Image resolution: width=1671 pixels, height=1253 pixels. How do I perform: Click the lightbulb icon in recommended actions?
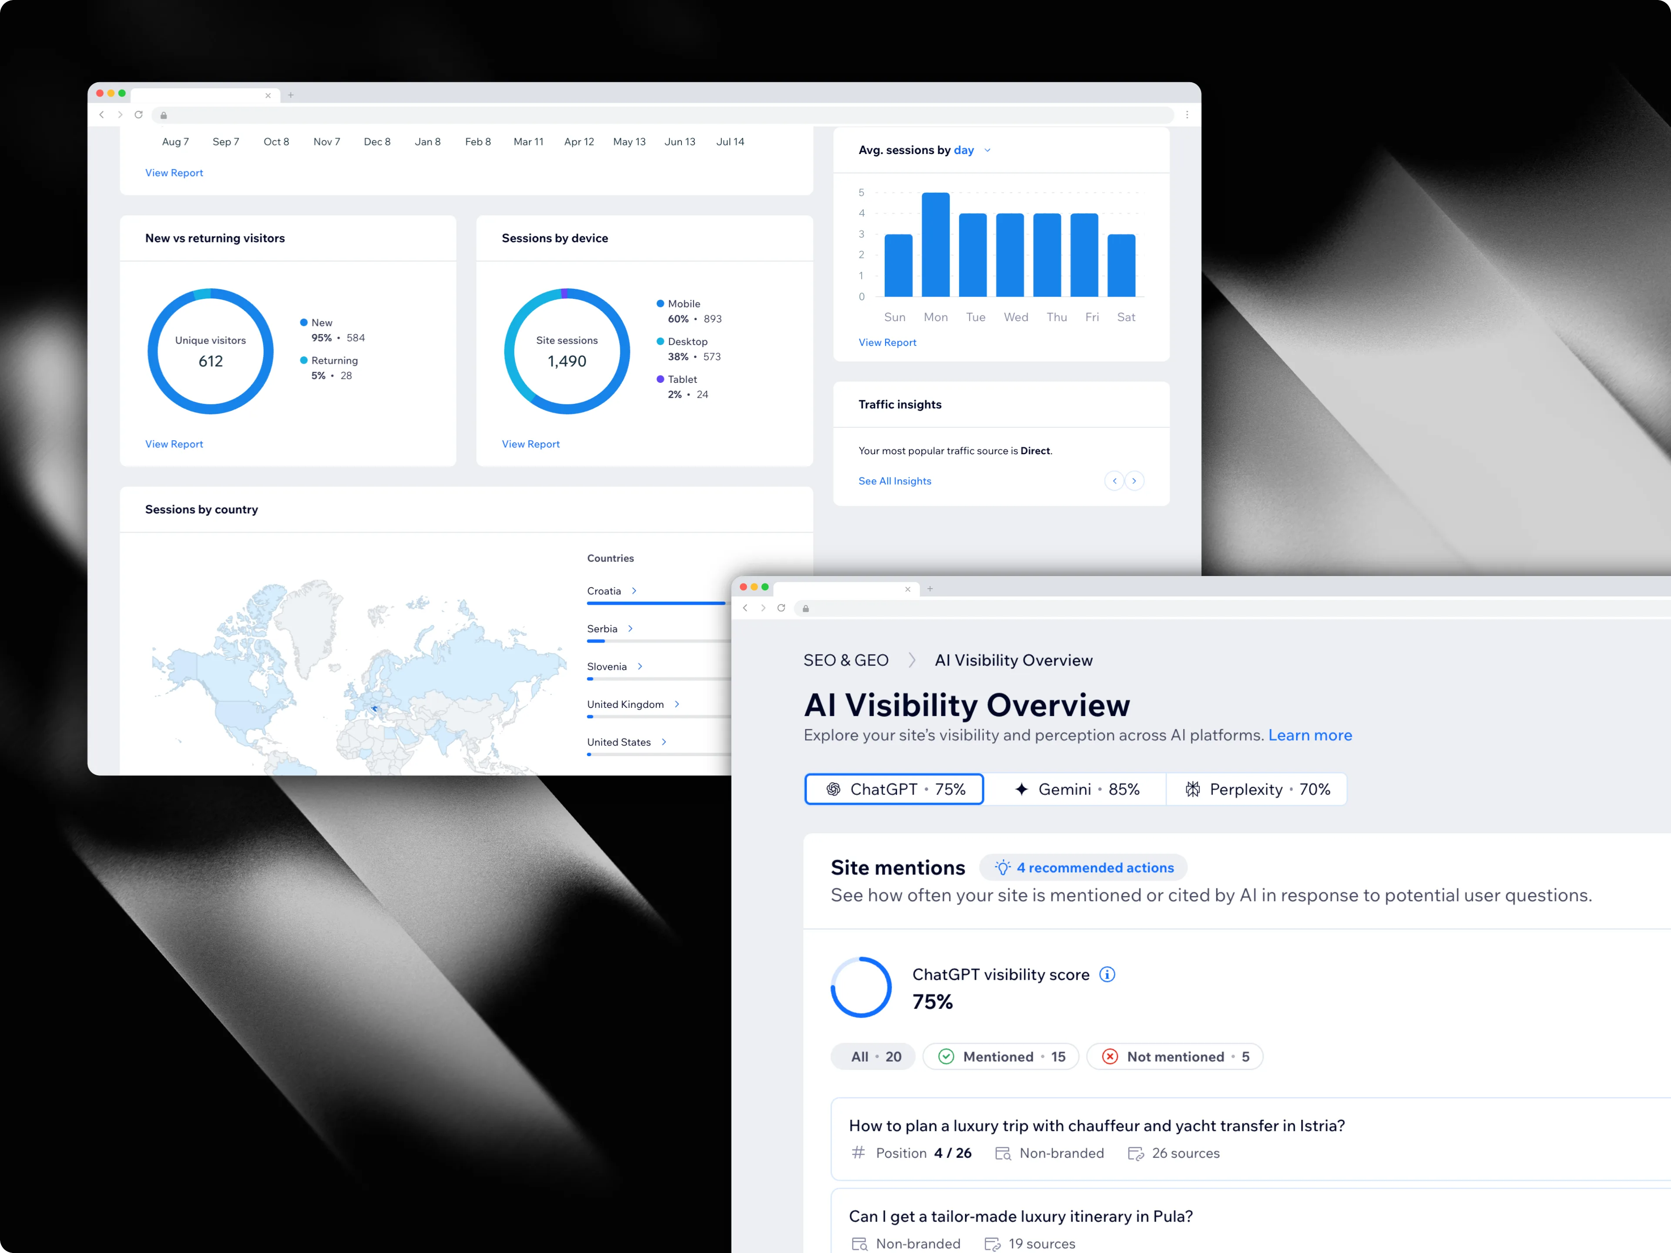(1003, 868)
